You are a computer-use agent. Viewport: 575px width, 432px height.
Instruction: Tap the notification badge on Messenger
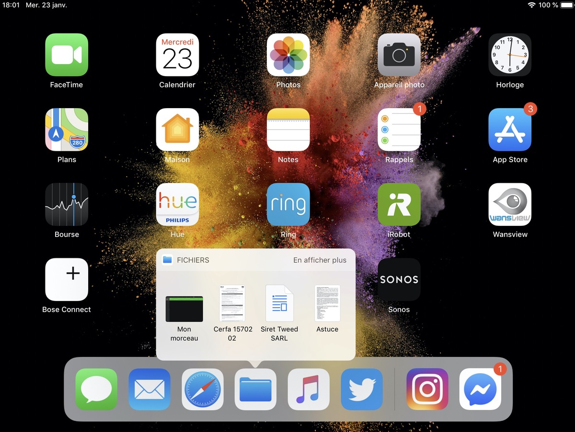[x=500, y=369]
